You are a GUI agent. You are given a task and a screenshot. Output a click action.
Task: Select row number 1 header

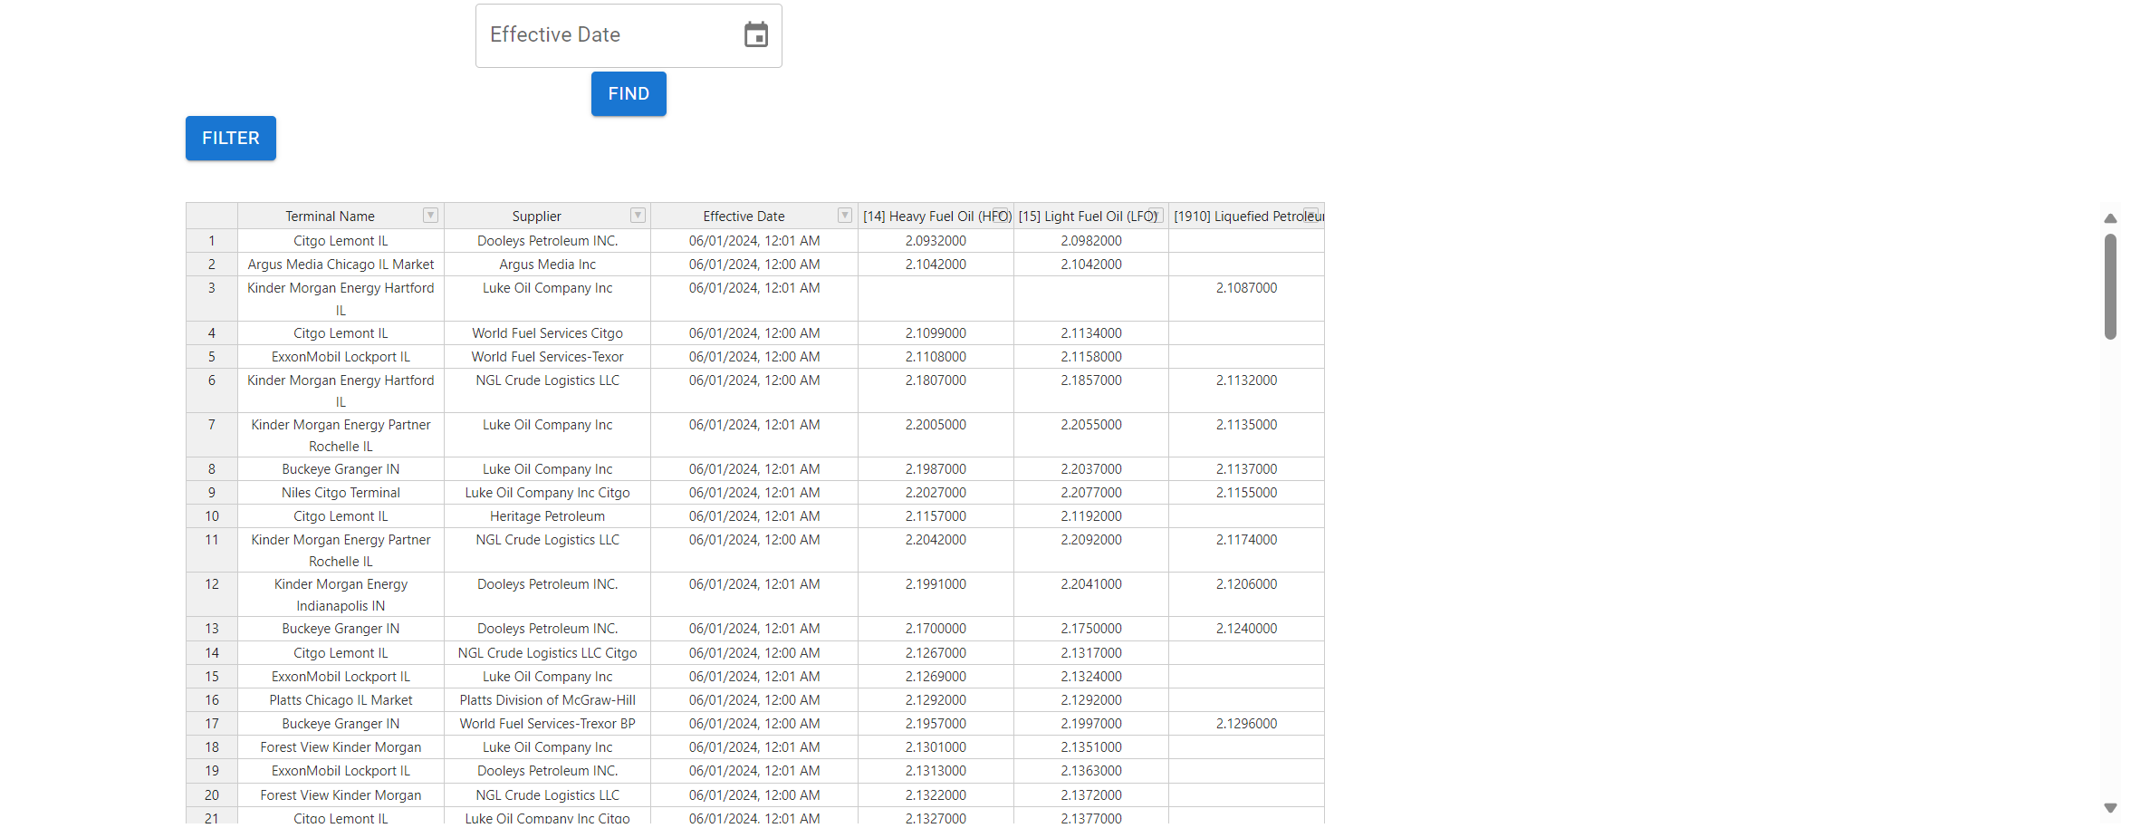(212, 241)
